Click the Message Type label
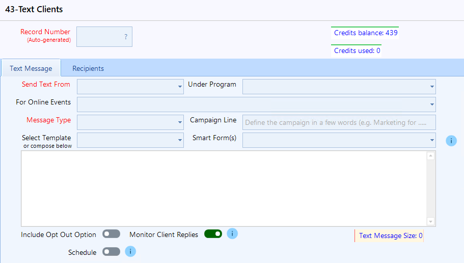 (x=49, y=120)
